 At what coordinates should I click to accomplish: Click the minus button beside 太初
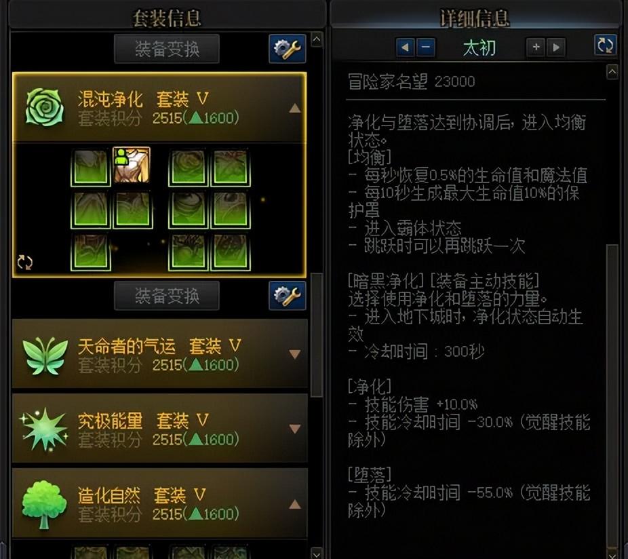(x=426, y=47)
